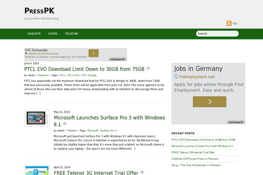Screen dimensions: 263x175
Task: Open recent post Q Mobile 3G Phones Prices
Action: (x=195, y=159)
